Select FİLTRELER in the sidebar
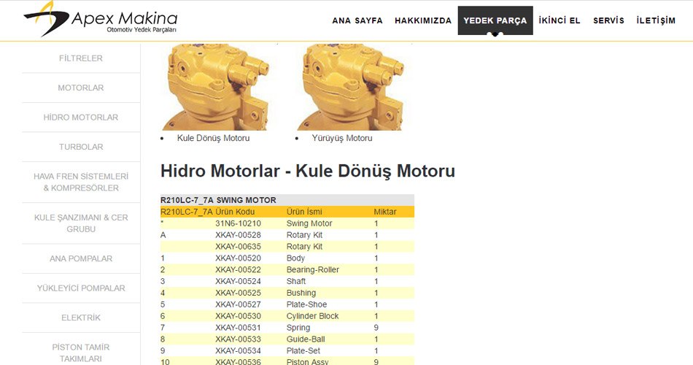Screen dimensions: 693x365 click(x=81, y=58)
